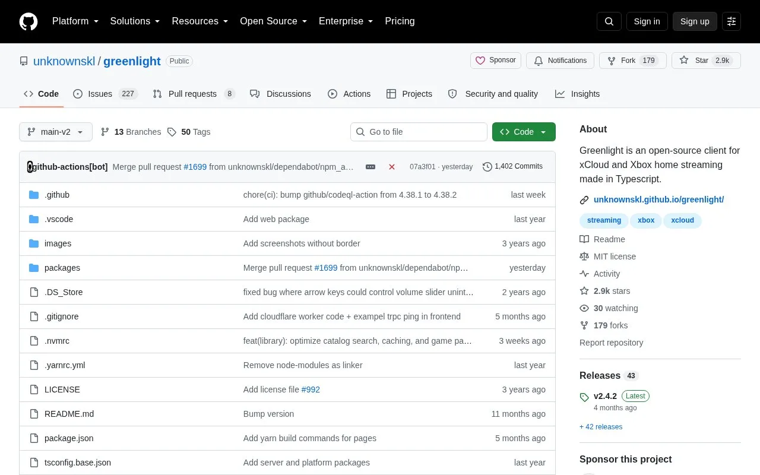Viewport: 760px width, 475px height.
Task: Open the Discussions tab
Action: point(280,94)
